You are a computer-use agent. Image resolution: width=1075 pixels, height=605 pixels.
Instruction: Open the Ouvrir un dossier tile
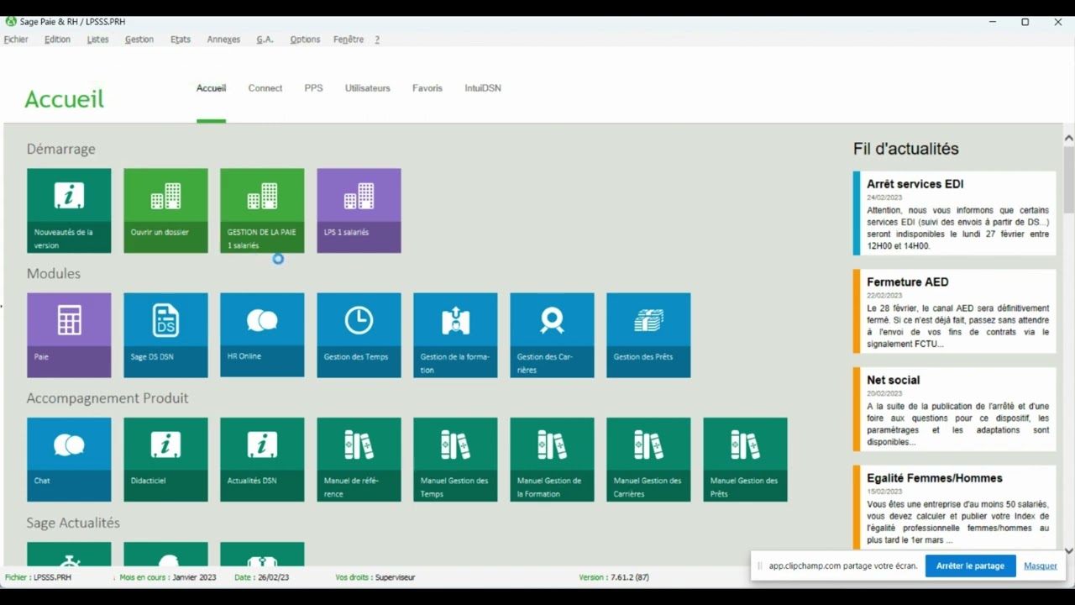click(x=165, y=210)
